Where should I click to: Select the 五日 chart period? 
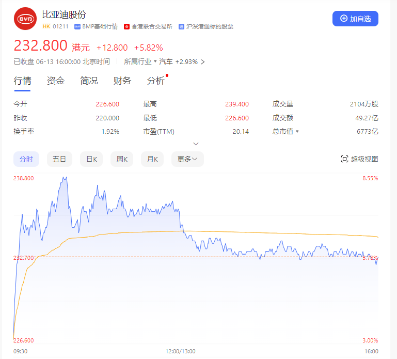tap(59, 159)
